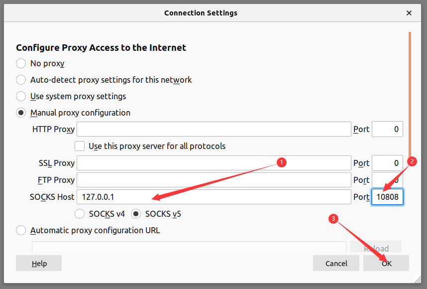Screen dimensions: 427x289
Task: Select the No proxy option
Action: click(21, 63)
